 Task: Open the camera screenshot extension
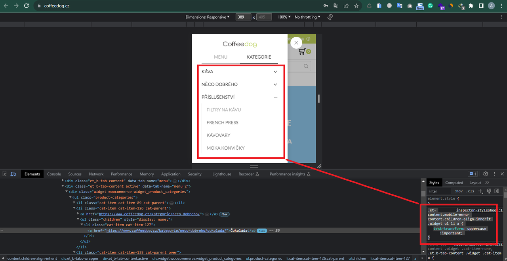tap(410, 6)
